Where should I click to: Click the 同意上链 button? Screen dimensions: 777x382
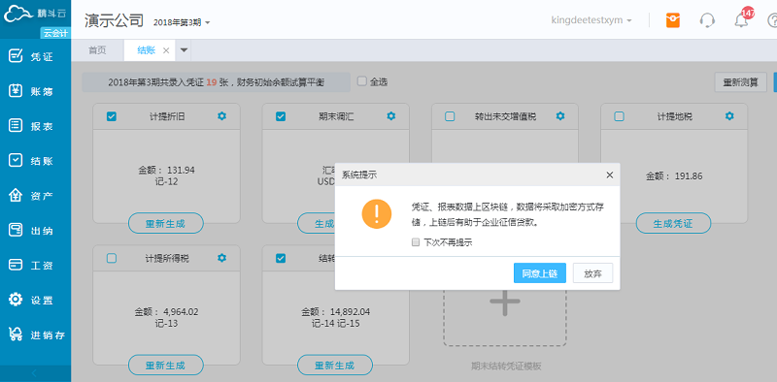coord(540,273)
